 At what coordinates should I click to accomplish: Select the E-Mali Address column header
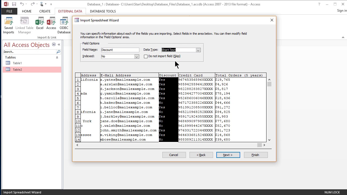[129, 75]
